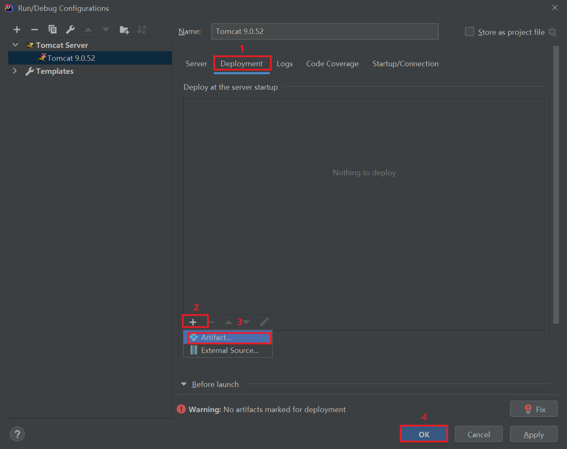
Task: Move configuration down arrow in toolbar
Action: pos(106,30)
